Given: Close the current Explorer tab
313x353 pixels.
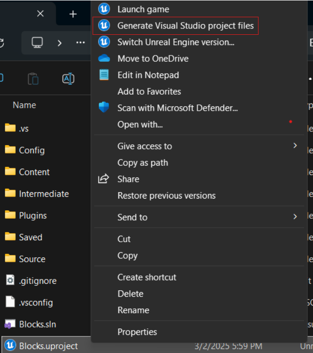Looking at the screenshot, I should tap(41, 14).
